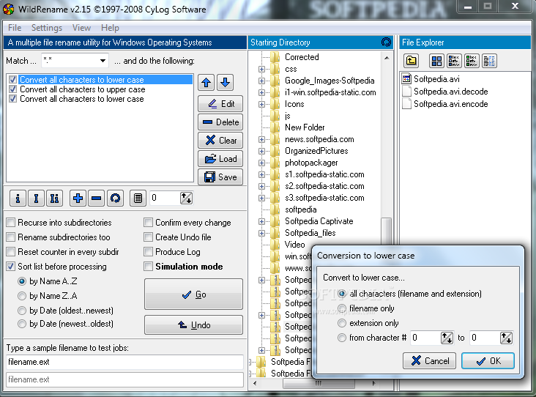Image resolution: width=536 pixels, height=397 pixels.
Task: Open the View menu
Action: coord(81,28)
